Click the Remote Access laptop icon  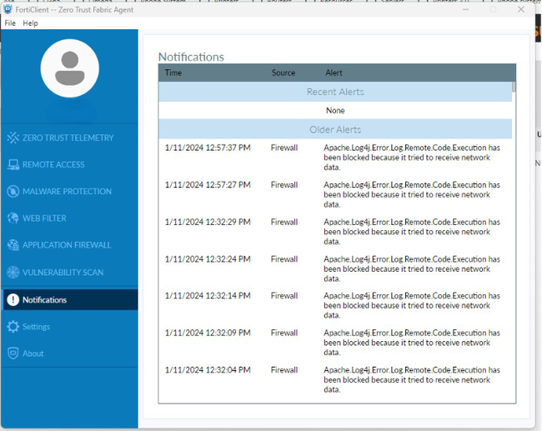[13, 164]
